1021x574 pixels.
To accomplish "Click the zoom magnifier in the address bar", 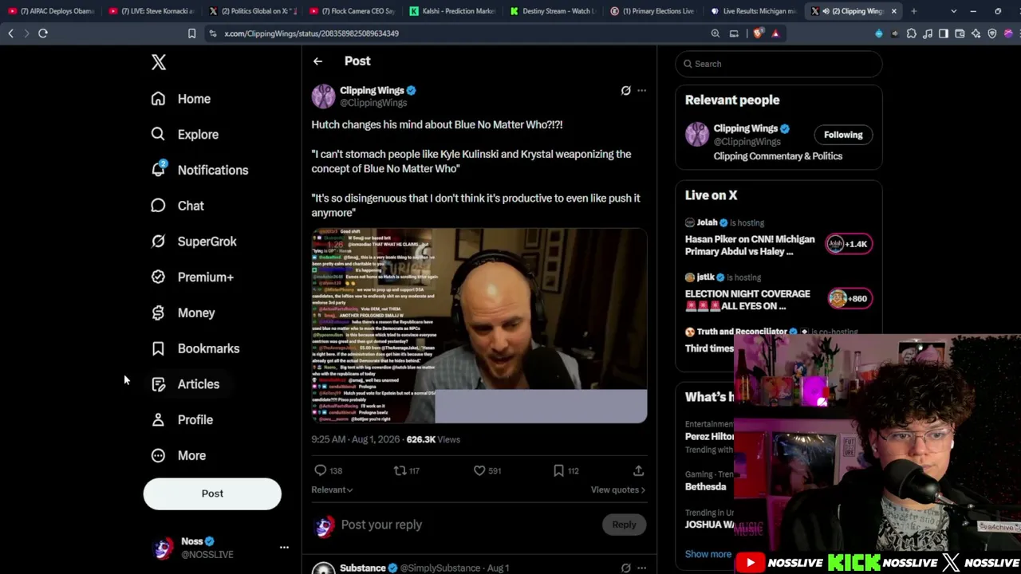I will tap(715, 33).
